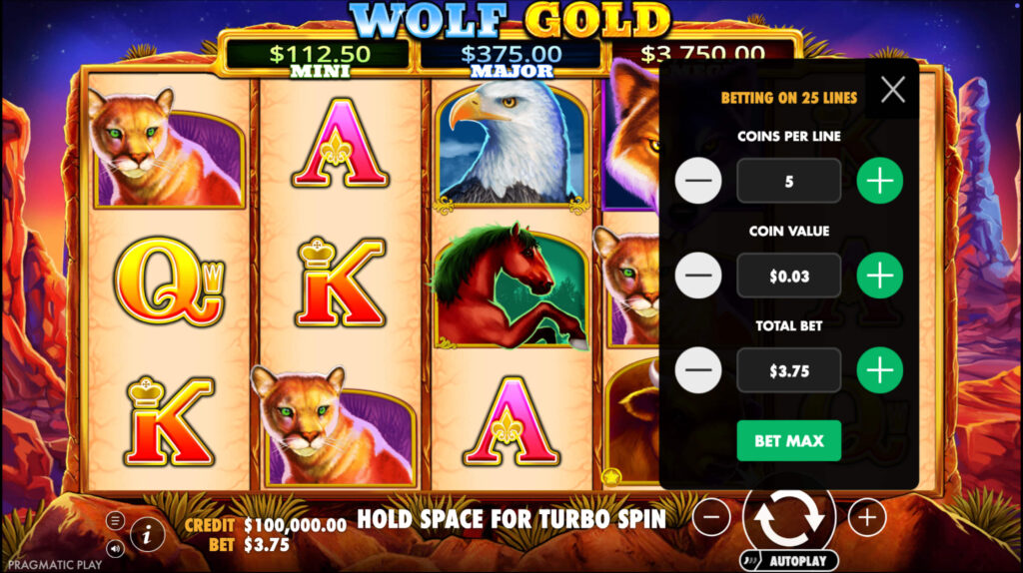Select the coins per line value field
Image resolution: width=1023 pixels, height=573 pixels.
(x=789, y=181)
